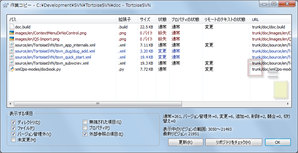Maximize the TortoiseSVN window
Screen dimensions: 298x153
click(x=274, y=4)
